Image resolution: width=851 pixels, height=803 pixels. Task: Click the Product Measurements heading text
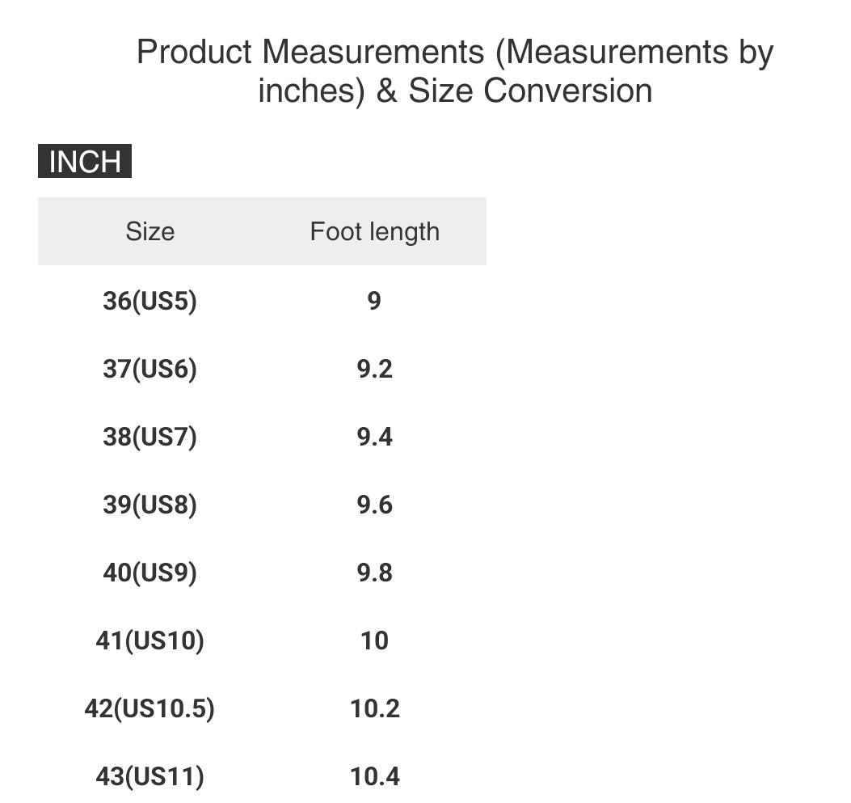pos(455,71)
